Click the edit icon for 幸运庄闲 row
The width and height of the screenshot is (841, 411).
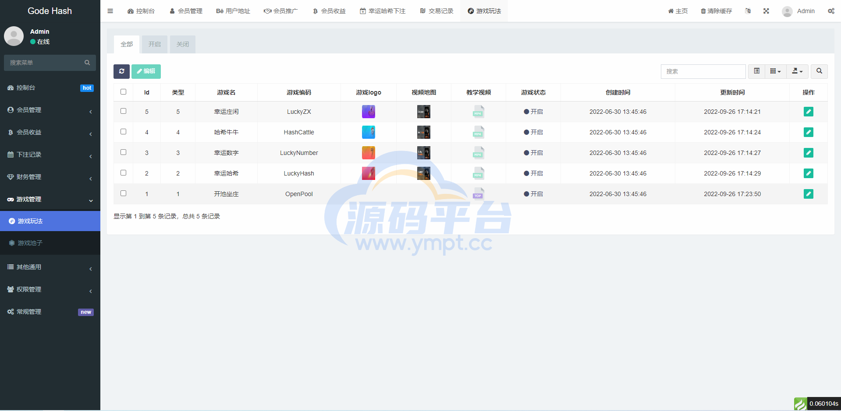[809, 112]
